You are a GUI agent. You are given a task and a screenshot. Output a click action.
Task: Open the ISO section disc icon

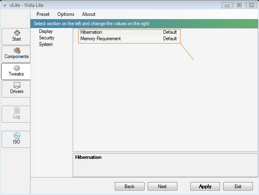17,136
